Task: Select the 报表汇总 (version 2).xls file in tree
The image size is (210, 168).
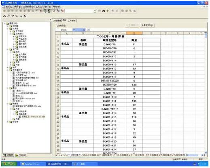Action: pos(33,117)
